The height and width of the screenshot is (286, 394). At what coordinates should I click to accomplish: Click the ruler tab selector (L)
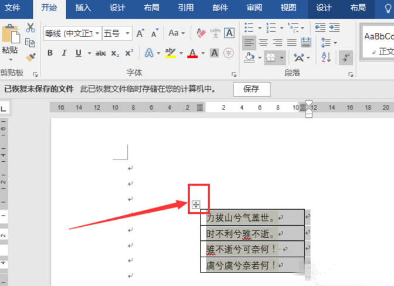tap(4, 109)
